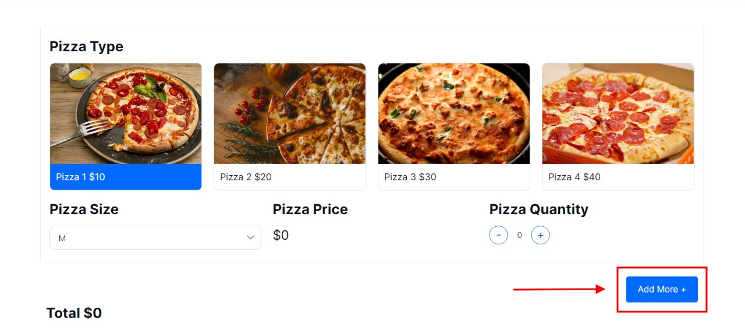This screenshot has width=745, height=335.
Task: Decrease pizza quantity with minus button
Action: click(498, 236)
